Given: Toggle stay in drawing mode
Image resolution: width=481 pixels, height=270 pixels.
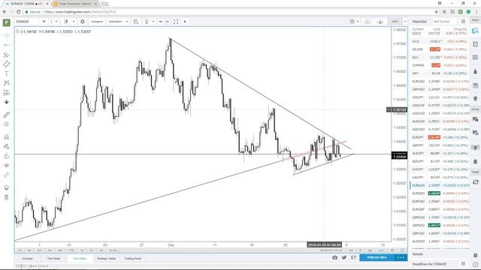Looking at the screenshot, I should coord(7,146).
